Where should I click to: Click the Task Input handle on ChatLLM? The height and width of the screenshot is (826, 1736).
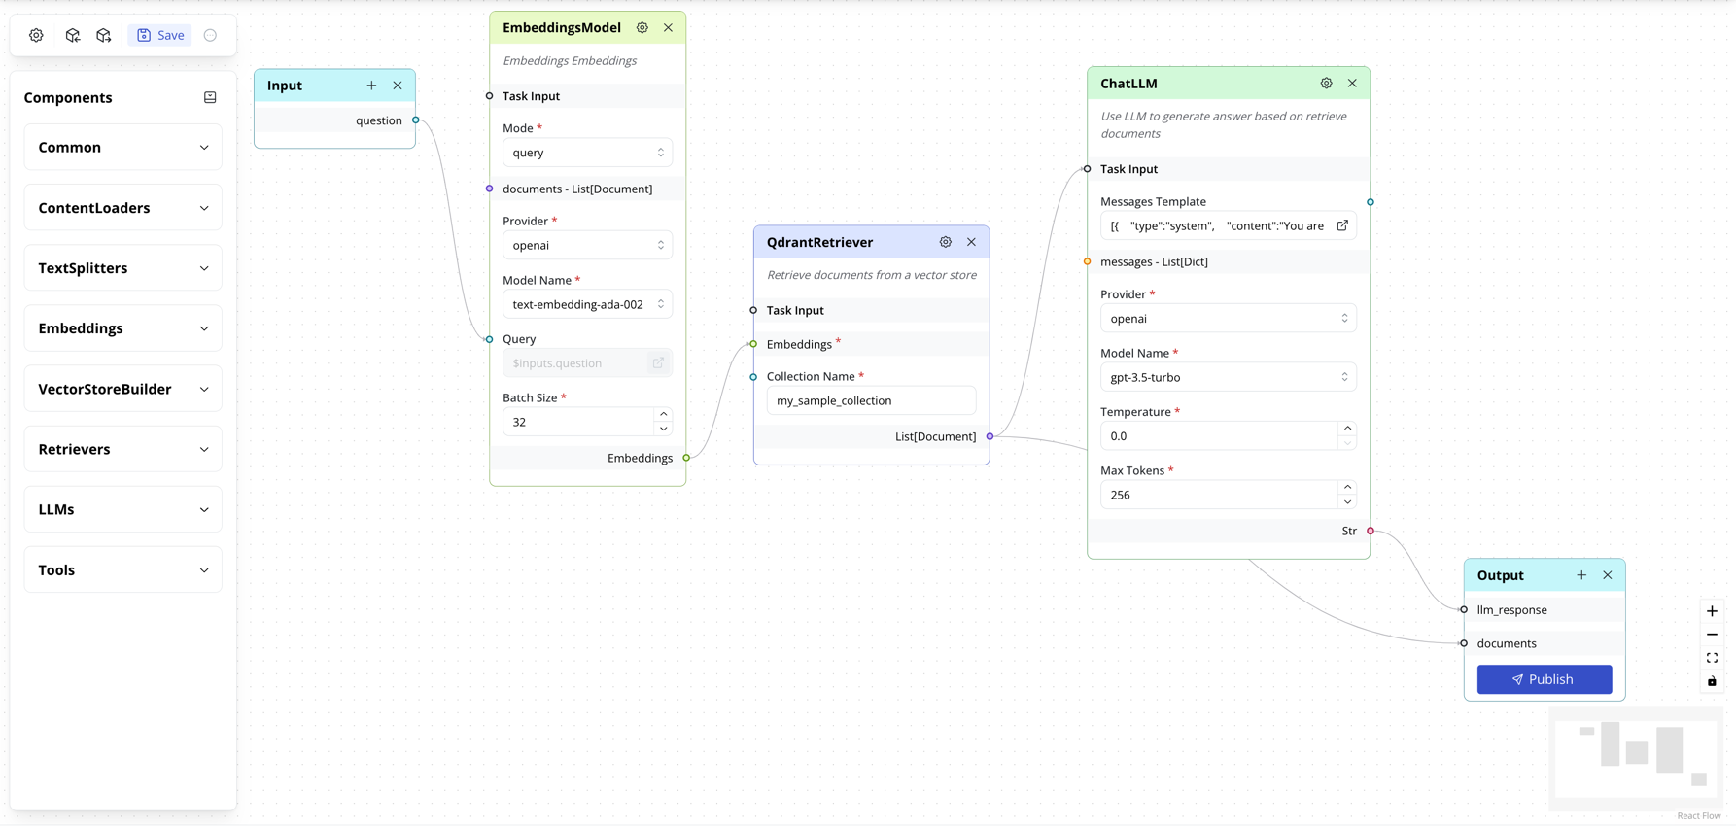pyautogui.click(x=1087, y=169)
